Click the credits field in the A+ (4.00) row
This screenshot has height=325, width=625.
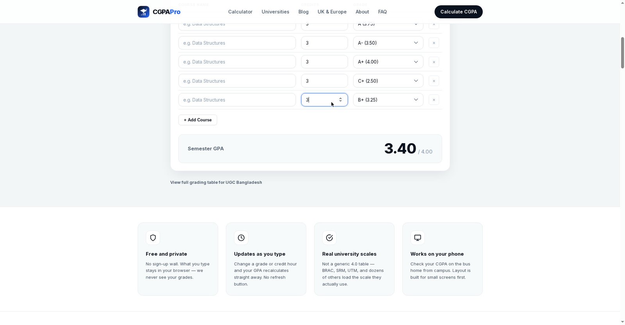pyautogui.click(x=325, y=62)
